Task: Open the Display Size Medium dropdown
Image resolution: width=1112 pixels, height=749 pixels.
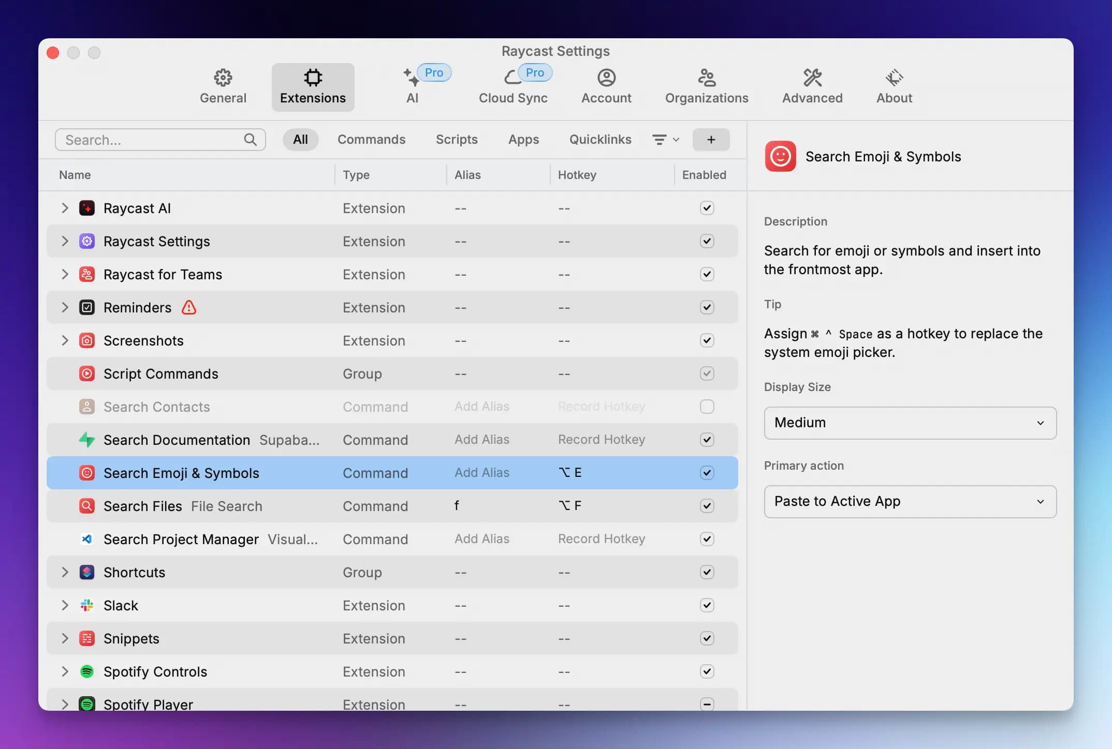Action: [910, 423]
